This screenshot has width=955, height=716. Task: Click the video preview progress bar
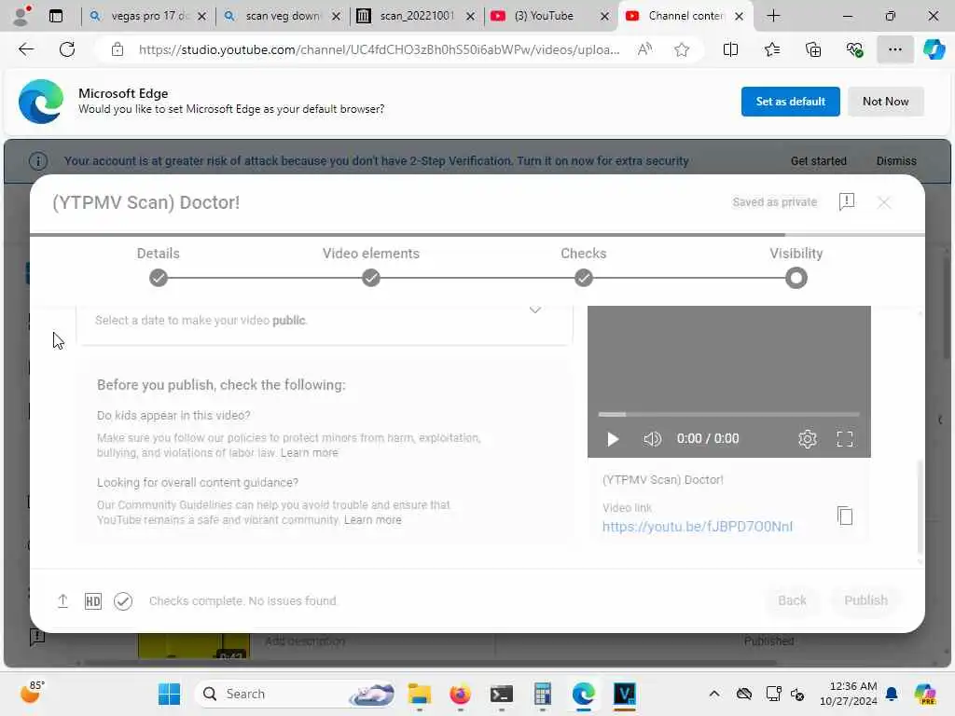click(728, 415)
